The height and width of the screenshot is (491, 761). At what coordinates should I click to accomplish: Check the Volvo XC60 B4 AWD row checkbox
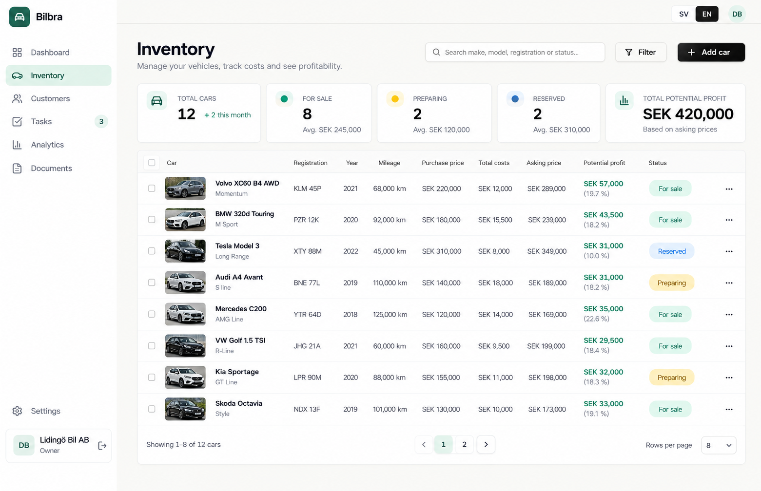coord(152,189)
